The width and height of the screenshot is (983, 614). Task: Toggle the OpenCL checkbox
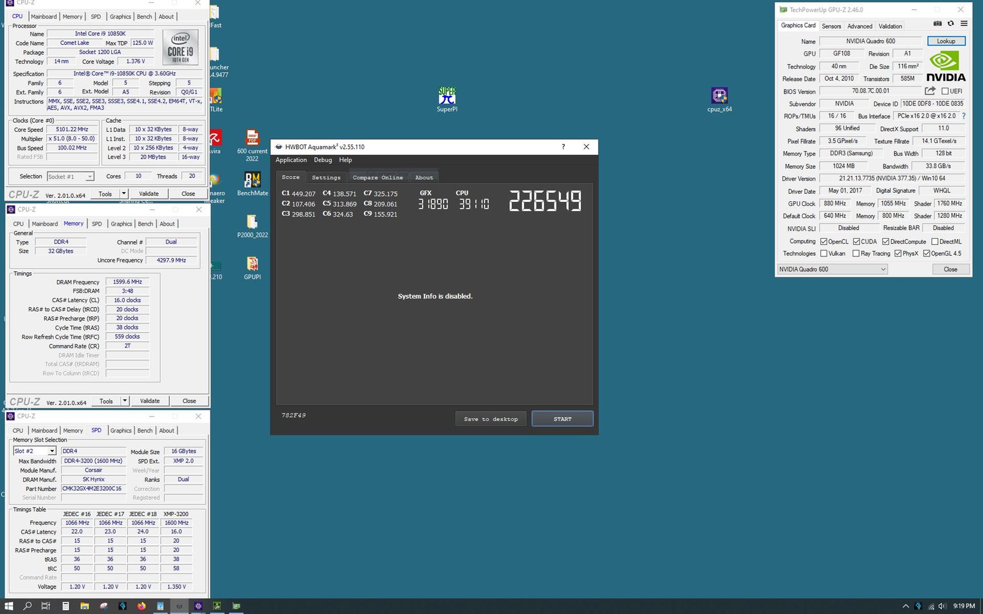tap(823, 242)
